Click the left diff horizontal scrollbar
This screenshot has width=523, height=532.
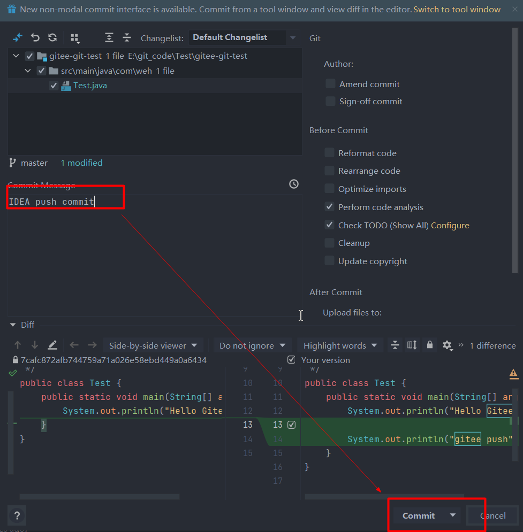(x=100, y=497)
